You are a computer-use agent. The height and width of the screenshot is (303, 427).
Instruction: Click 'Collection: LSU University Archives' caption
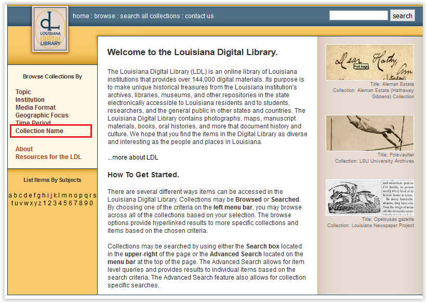375,161
